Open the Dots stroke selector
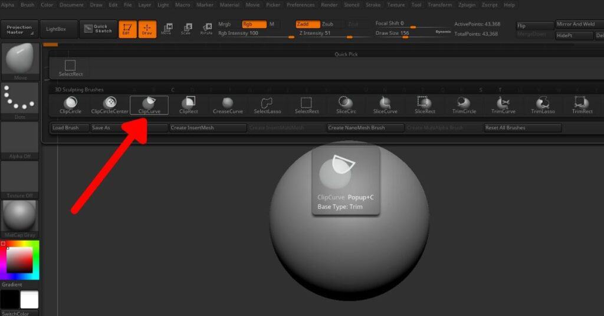The height and width of the screenshot is (316, 604). [x=20, y=101]
